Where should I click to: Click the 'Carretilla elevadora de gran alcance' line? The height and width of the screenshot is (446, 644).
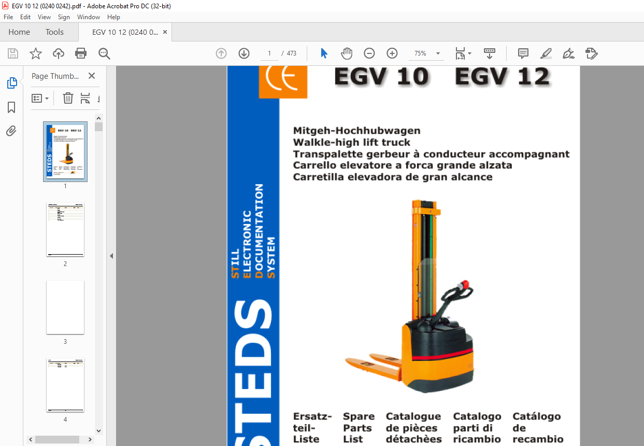tap(393, 177)
